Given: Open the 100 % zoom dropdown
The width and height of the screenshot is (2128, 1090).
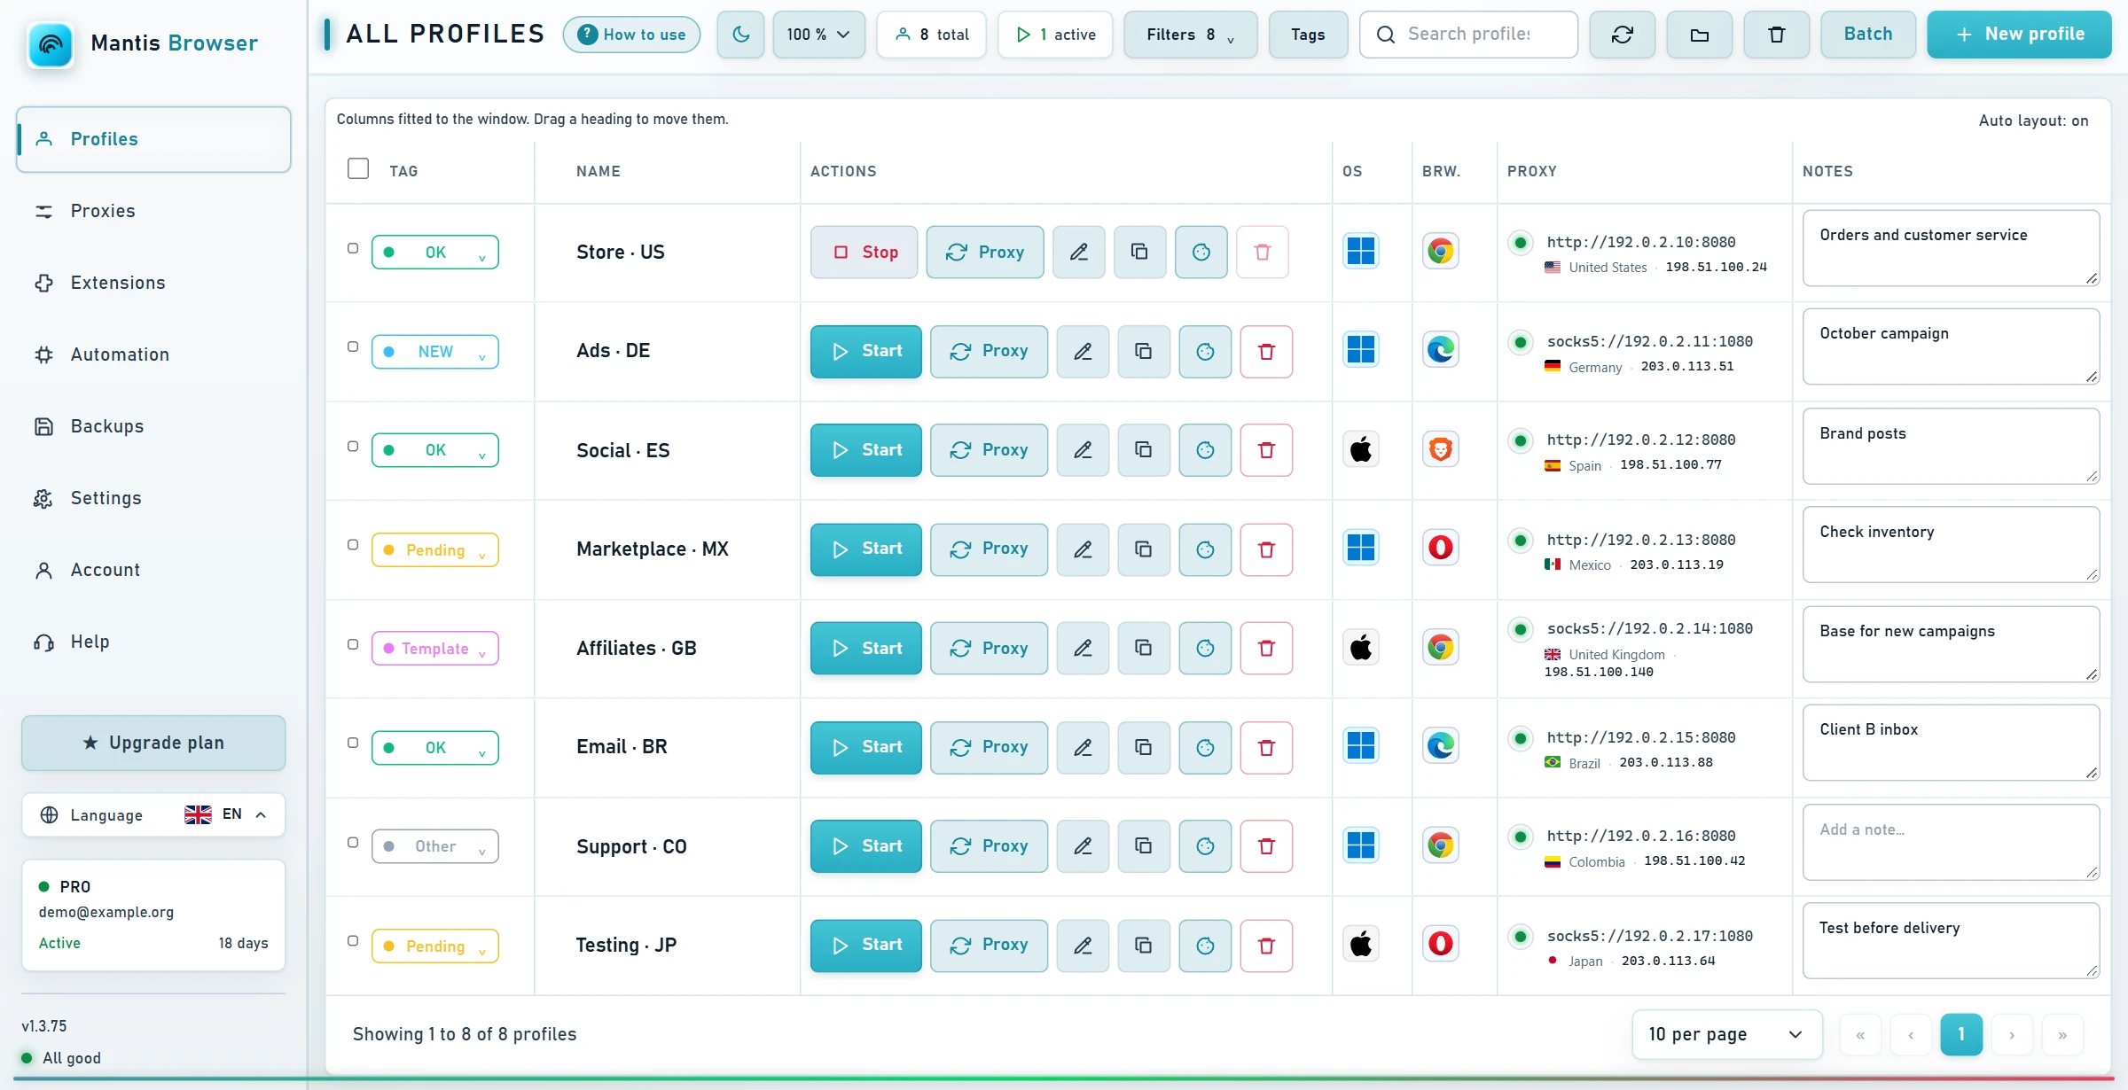Looking at the screenshot, I should click(818, 35).
